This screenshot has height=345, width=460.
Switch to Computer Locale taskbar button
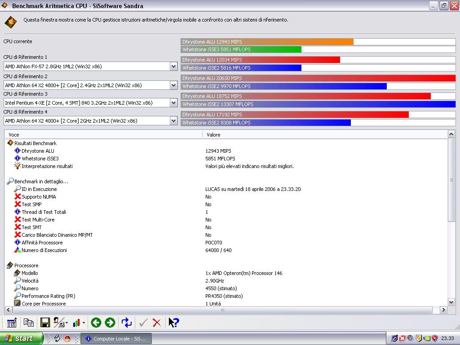click(x=116, y=339)
